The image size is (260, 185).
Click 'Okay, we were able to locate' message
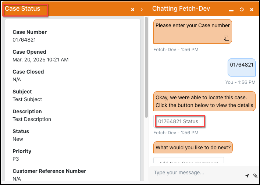click(204, 101)
